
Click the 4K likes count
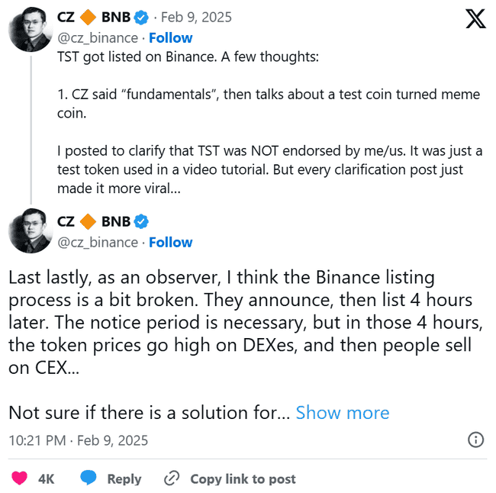point(46,478)
